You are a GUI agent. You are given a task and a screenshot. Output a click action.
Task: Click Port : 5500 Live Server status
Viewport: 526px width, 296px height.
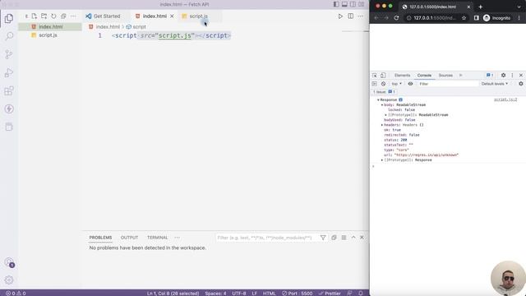[x=298, y=293]
